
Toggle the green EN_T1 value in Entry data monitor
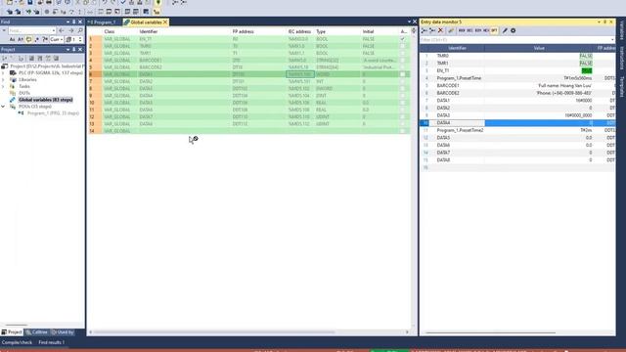(x=587, y=70)
